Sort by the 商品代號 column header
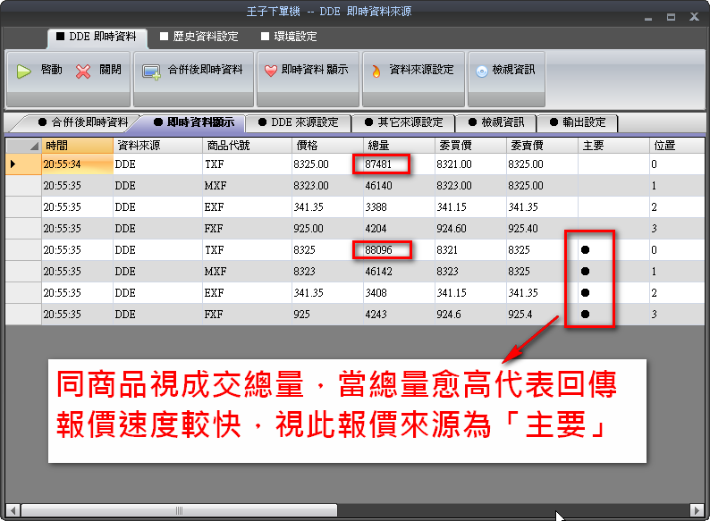710x521 pixels. click(247, 146)
